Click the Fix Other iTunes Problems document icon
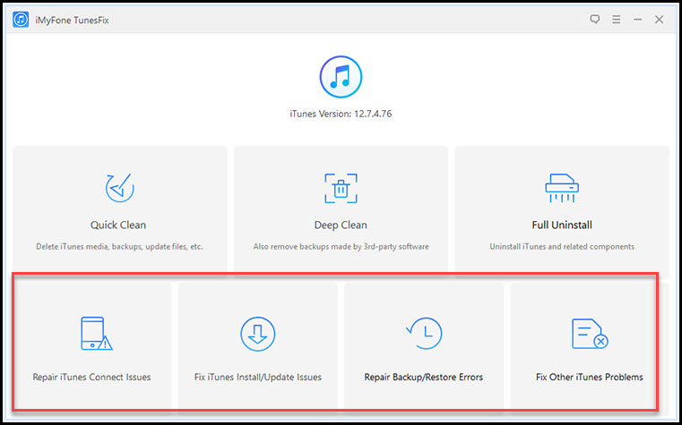682x425 pixels. click(589, 334)
